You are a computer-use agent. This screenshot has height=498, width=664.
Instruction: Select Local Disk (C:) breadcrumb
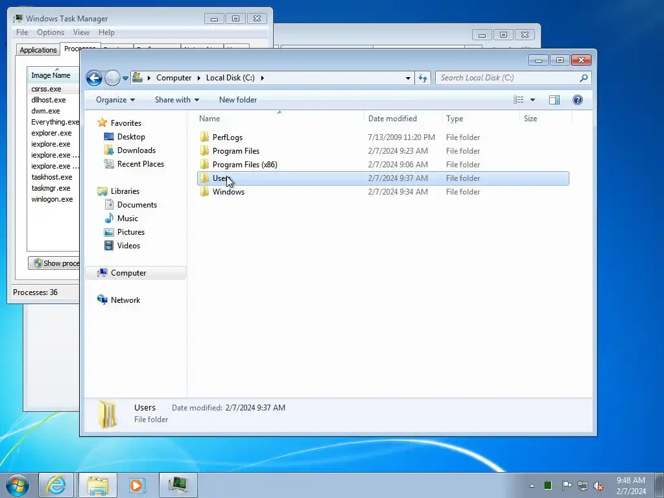(230, 78)
